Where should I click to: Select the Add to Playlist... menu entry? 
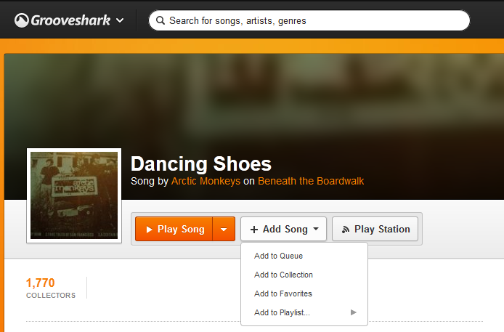tap(282, 312)
